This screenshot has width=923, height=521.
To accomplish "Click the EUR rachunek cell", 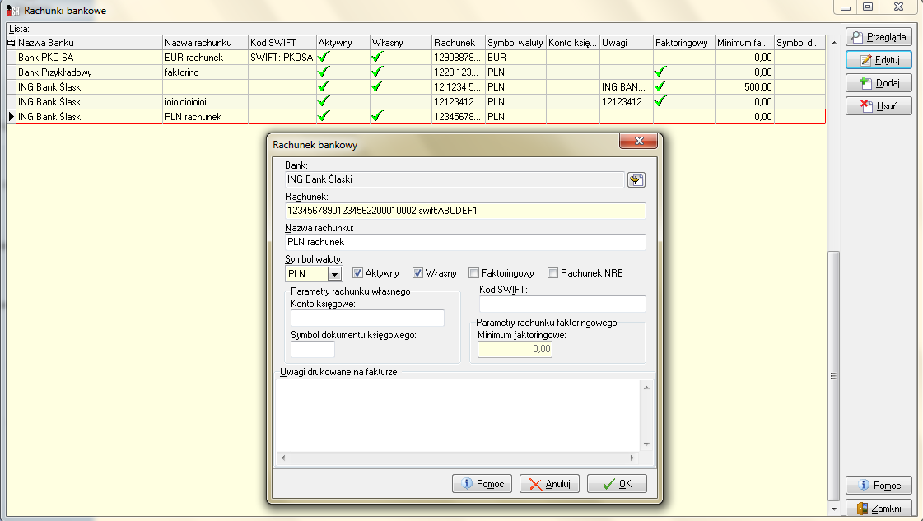I will point(206,57).
